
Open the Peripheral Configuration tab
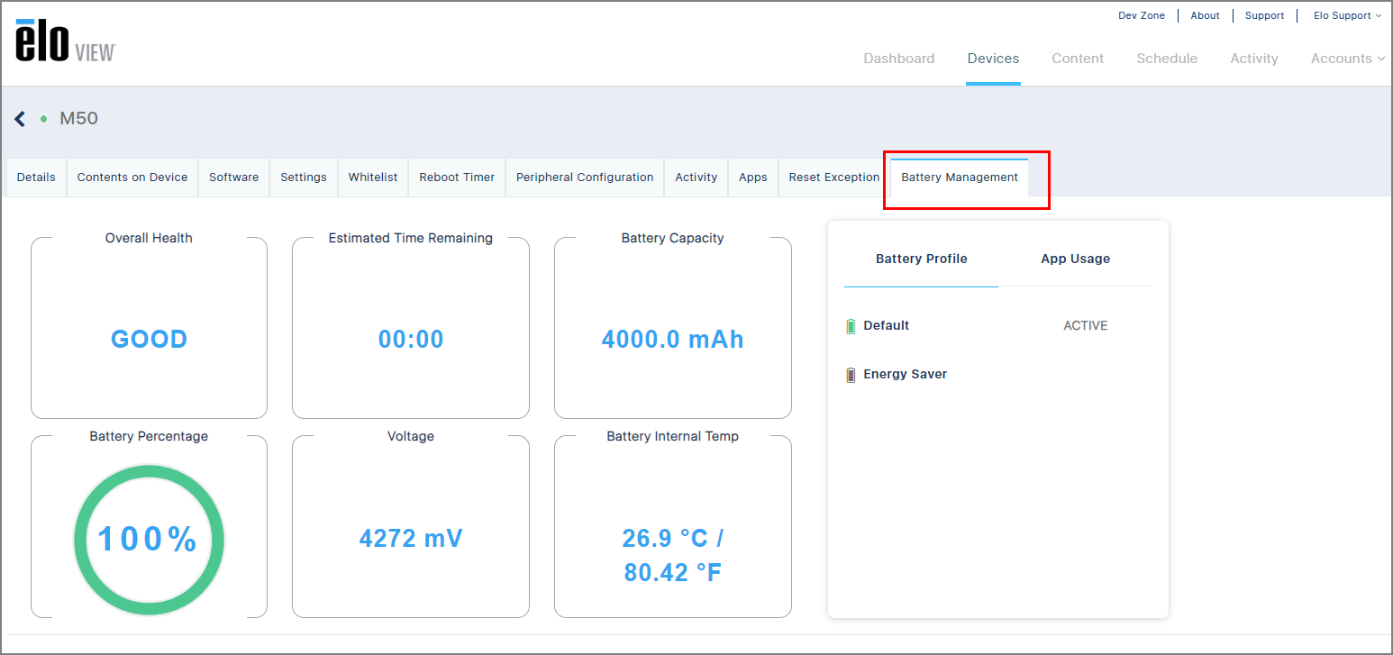pos(585,177)
